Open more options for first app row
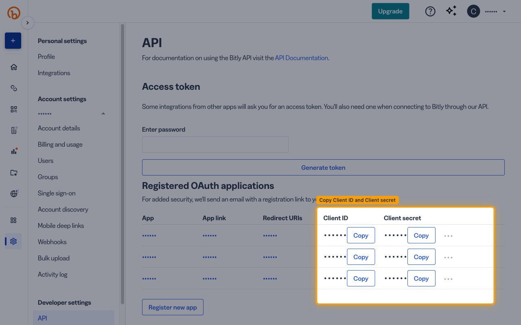The image size is (521, 325). [x=449, y=236]
